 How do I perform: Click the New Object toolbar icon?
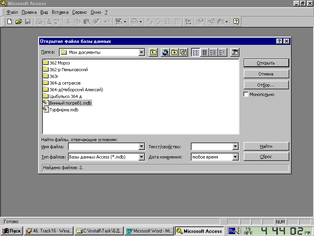coord(220,22)
